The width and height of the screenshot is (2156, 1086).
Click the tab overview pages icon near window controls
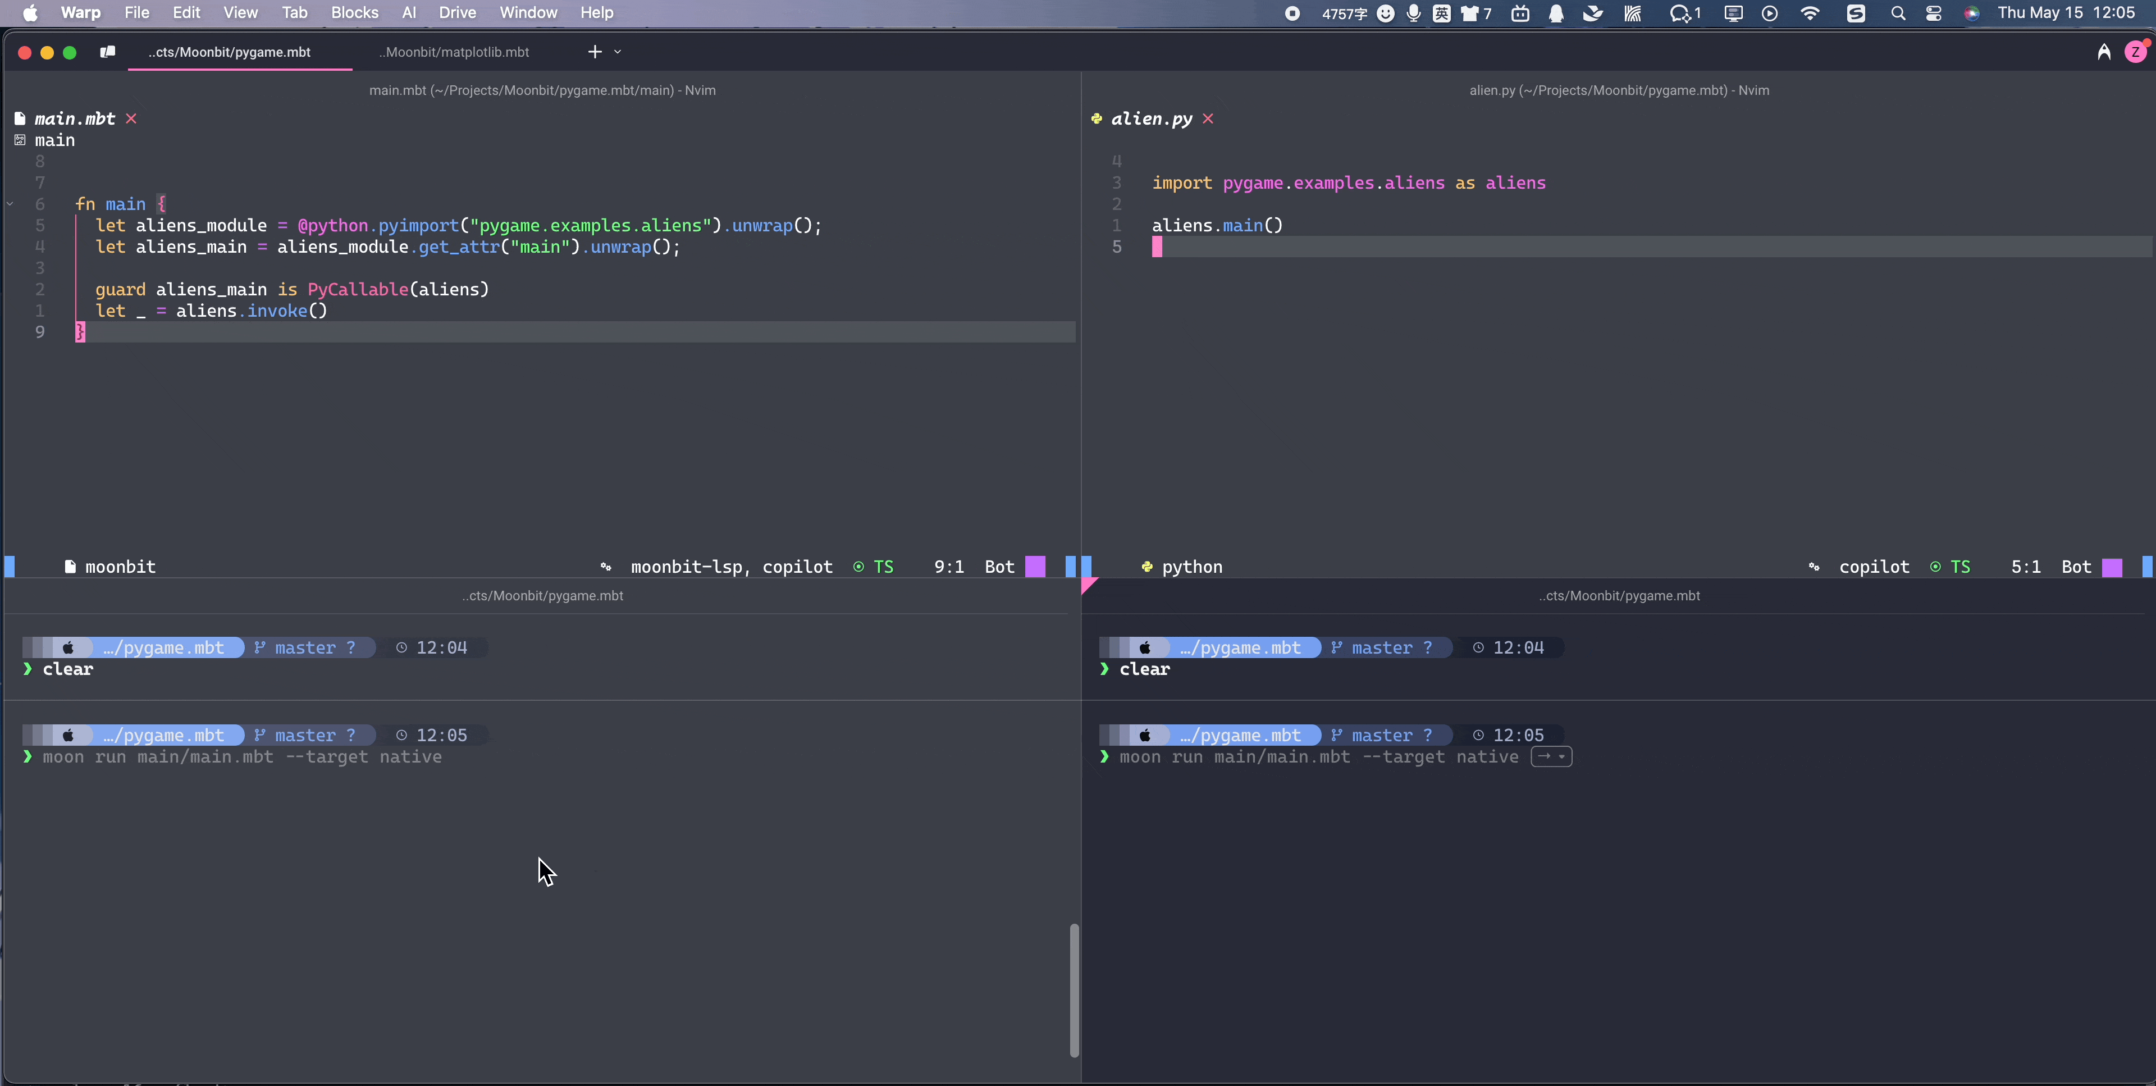click(107, 51)
